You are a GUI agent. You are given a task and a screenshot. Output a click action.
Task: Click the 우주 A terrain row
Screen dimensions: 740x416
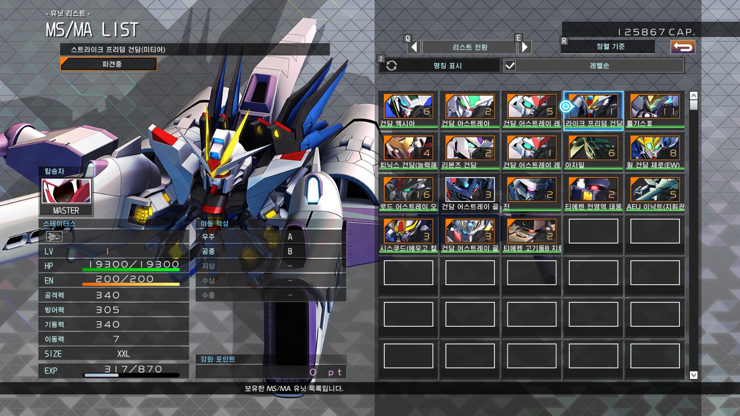click(x=271, y=237)
